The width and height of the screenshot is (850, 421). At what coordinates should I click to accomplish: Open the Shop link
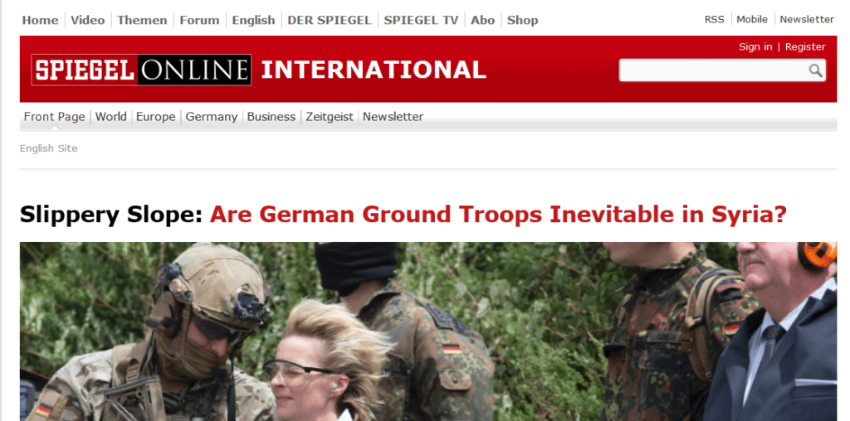click(523, 20)
